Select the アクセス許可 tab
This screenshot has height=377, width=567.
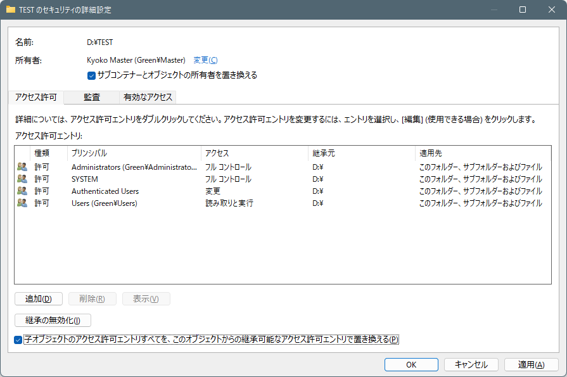pos(36,98)
